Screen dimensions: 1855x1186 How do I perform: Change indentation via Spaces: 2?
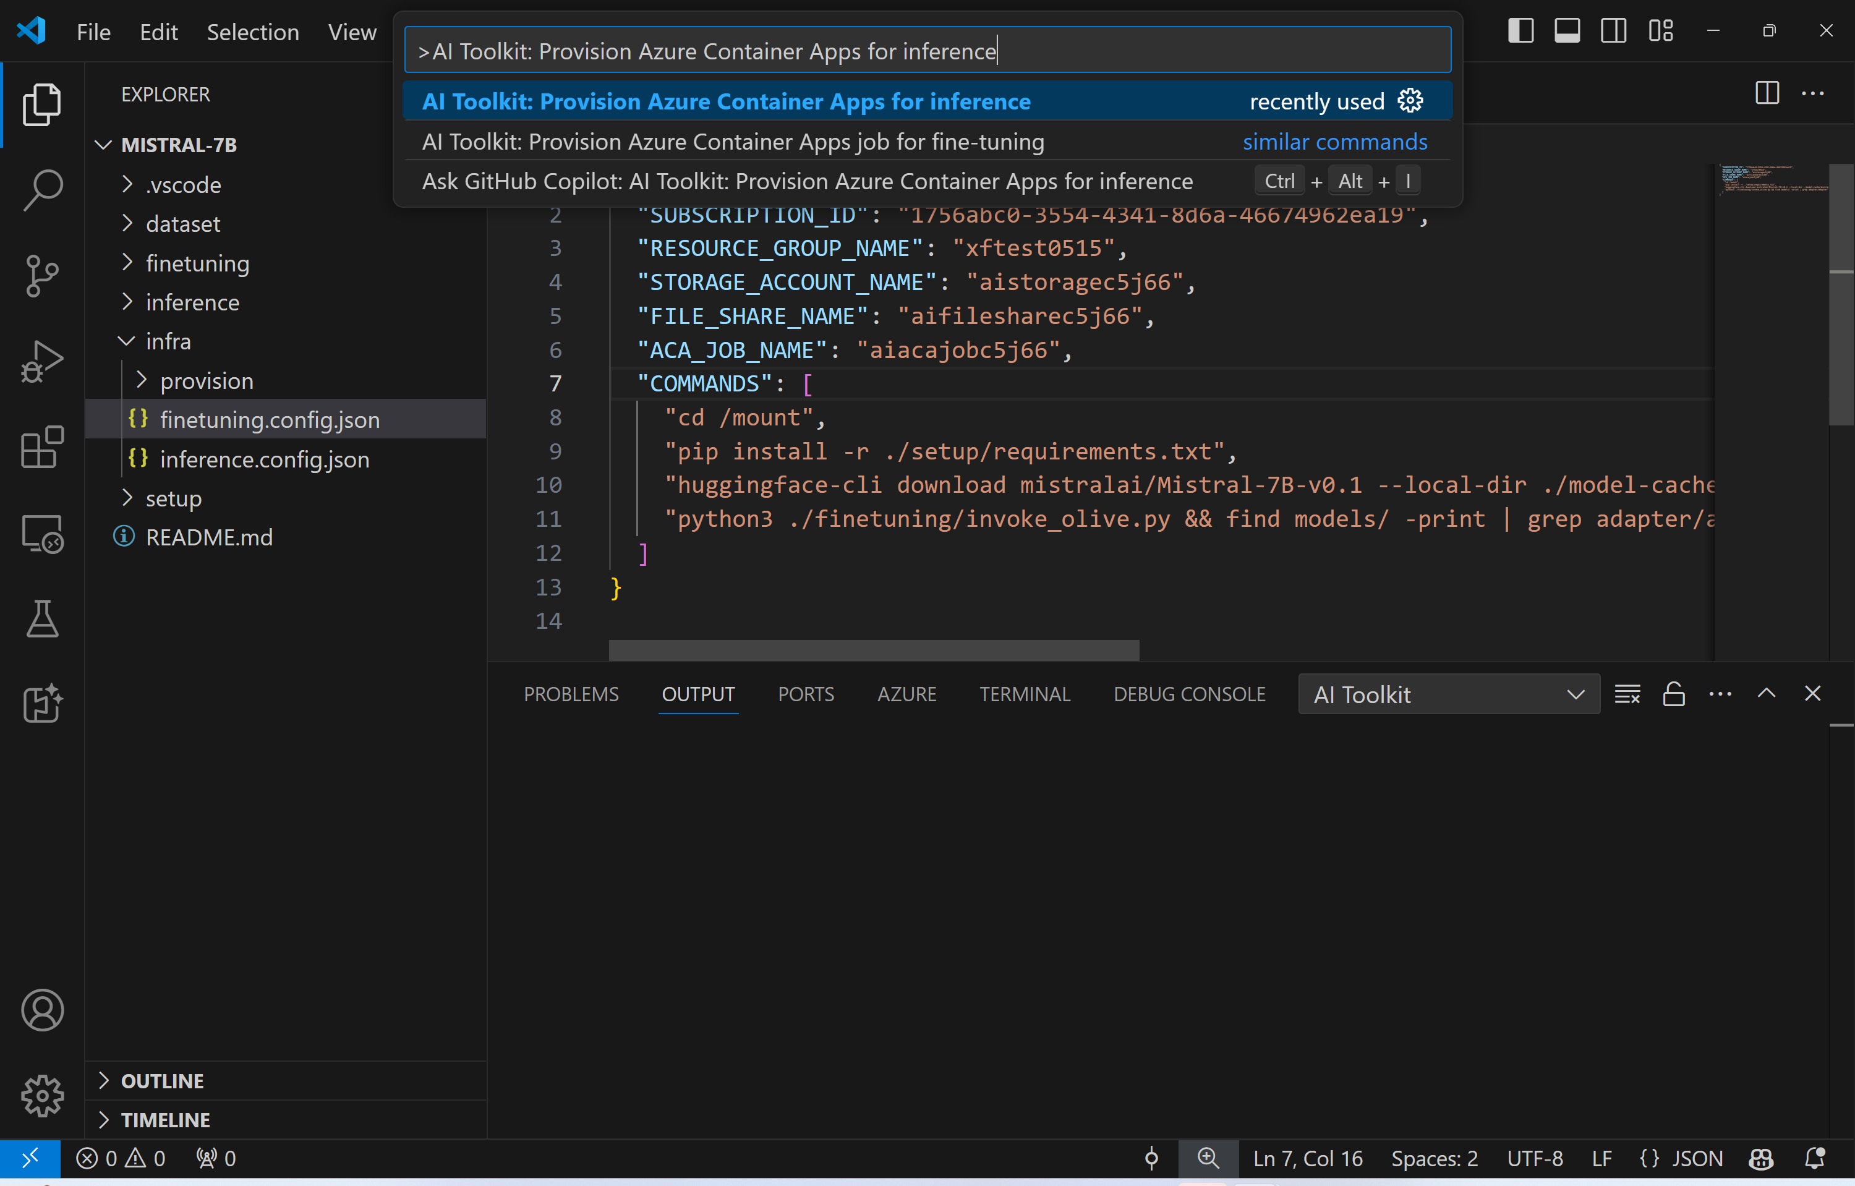(1435, 1158)
